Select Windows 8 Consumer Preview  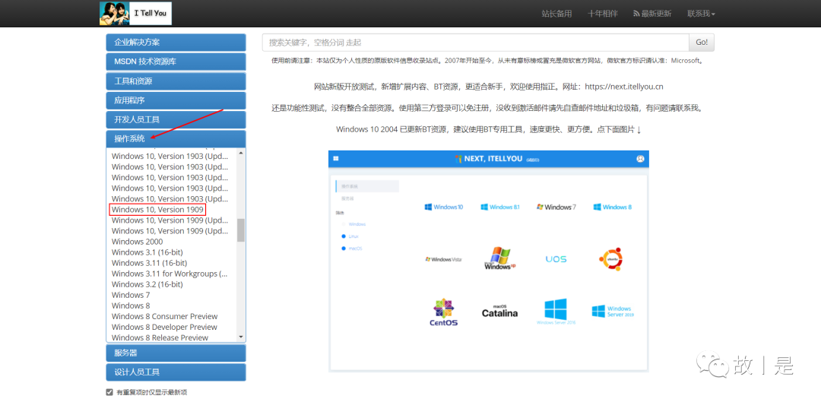pyautogui.click(x=164, y=316)
